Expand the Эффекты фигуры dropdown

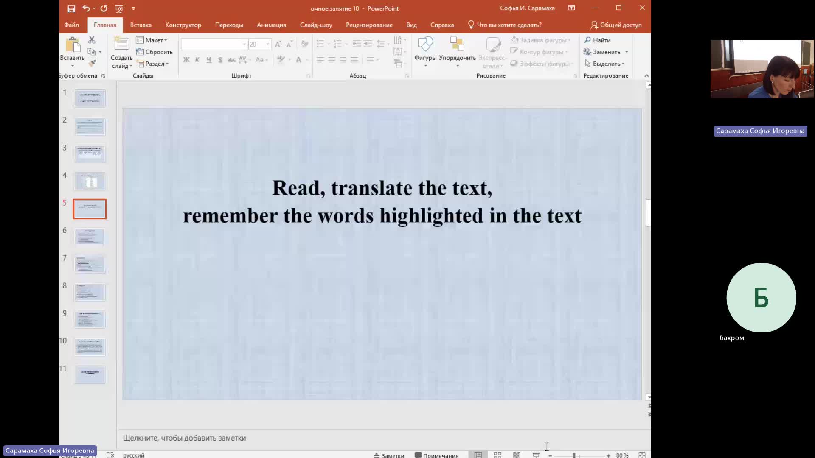542,64
